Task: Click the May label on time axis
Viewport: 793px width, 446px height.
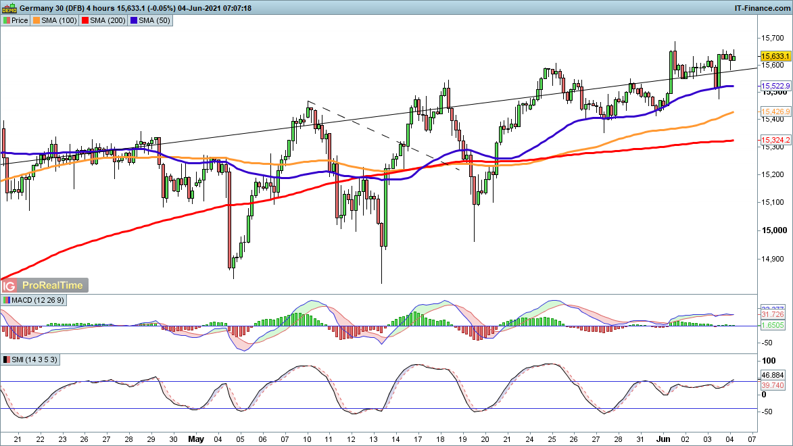Action: click(x=195, y=438)
